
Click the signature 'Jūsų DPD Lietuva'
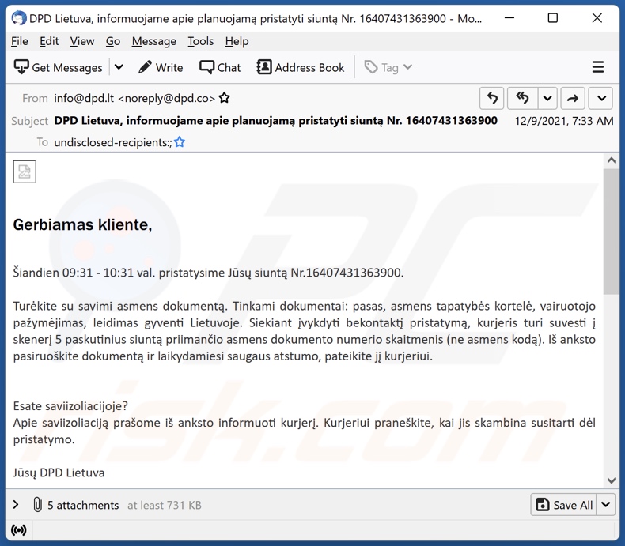(59, 473)
